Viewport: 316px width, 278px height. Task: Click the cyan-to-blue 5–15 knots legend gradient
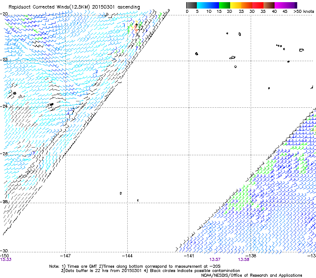[208, 5]
